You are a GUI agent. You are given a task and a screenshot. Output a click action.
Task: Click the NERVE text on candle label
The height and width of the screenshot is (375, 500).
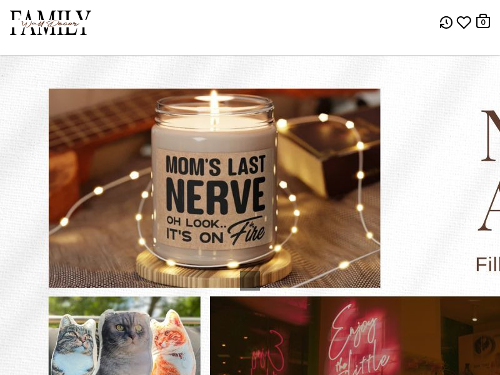(216, 196)
